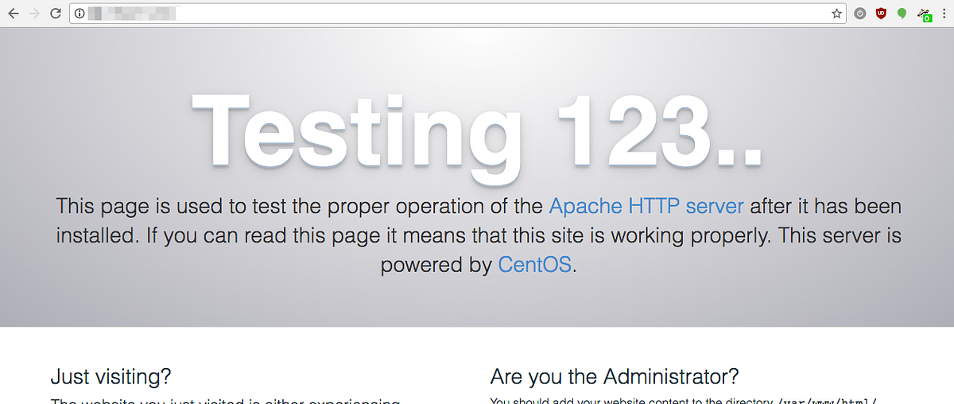The width and height of the screenshot is (954, 404).
Task: Open the Apache HTTP server link
Action: tap(646, 206)
